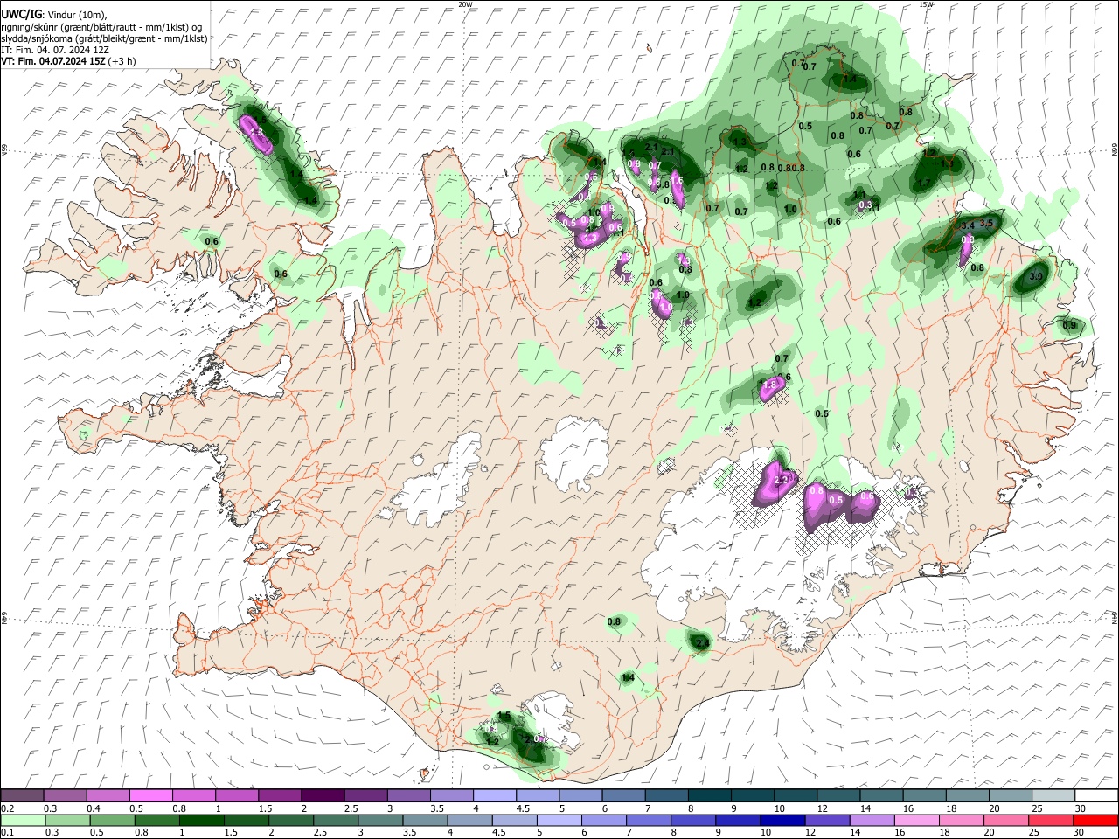The image size is (1119, 839).
Task: Click the 'VT: Fim. 04.07.2024 15Z (+3 h)' line
Action: click(x=68, y=61)
